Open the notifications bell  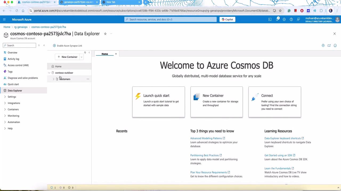277,19
